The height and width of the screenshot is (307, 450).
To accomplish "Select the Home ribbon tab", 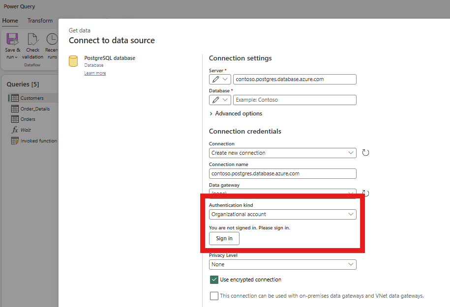I will [x=10, y=21].
